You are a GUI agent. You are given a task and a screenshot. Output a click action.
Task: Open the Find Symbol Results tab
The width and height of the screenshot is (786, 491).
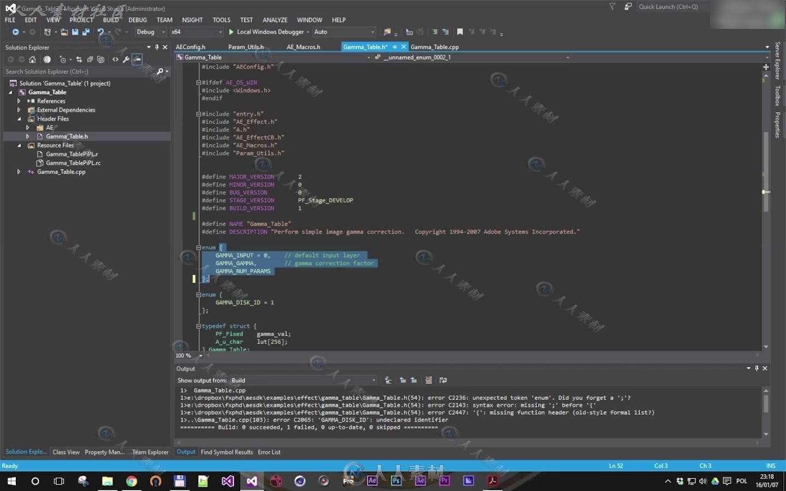(227, 452)
